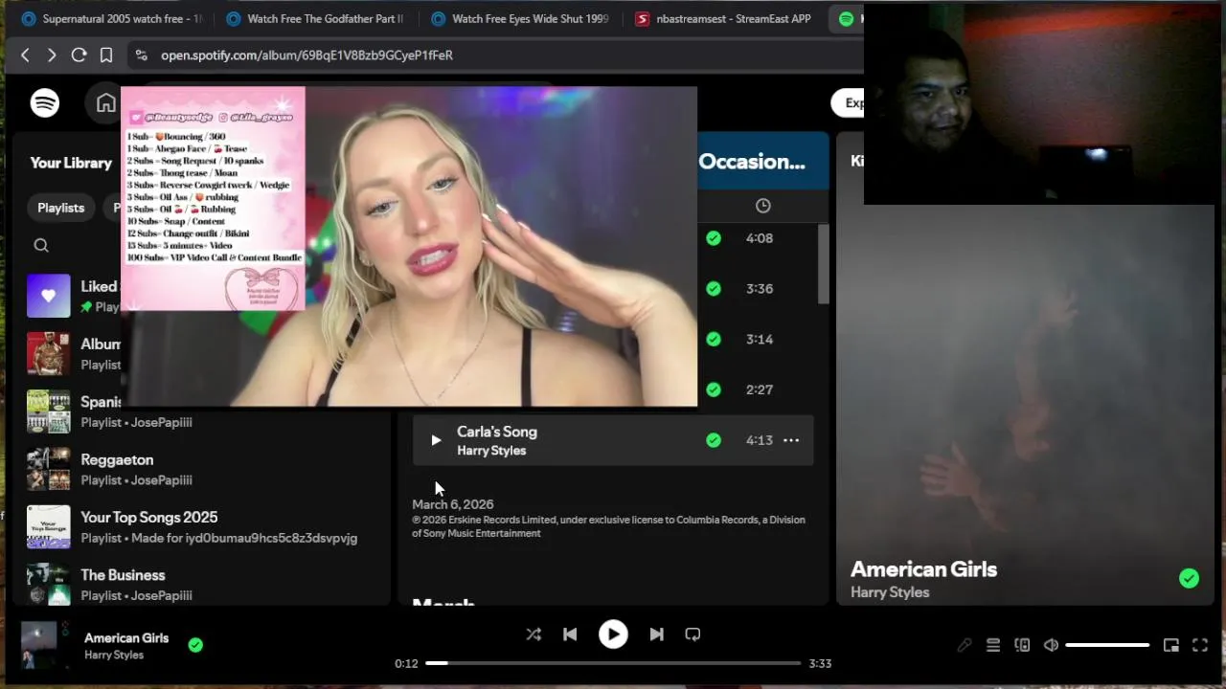
Task: Toggle saved check for Carla's Song
Action: [714, 440]
